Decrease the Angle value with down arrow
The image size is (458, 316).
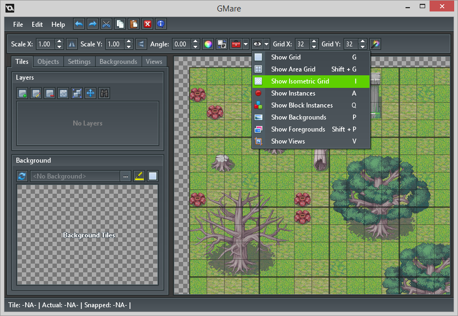[196, 47]
